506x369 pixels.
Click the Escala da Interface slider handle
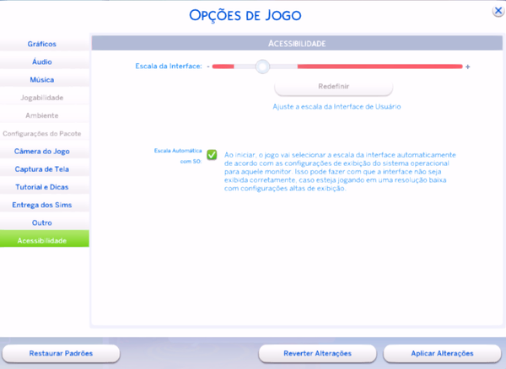point(262,66)
